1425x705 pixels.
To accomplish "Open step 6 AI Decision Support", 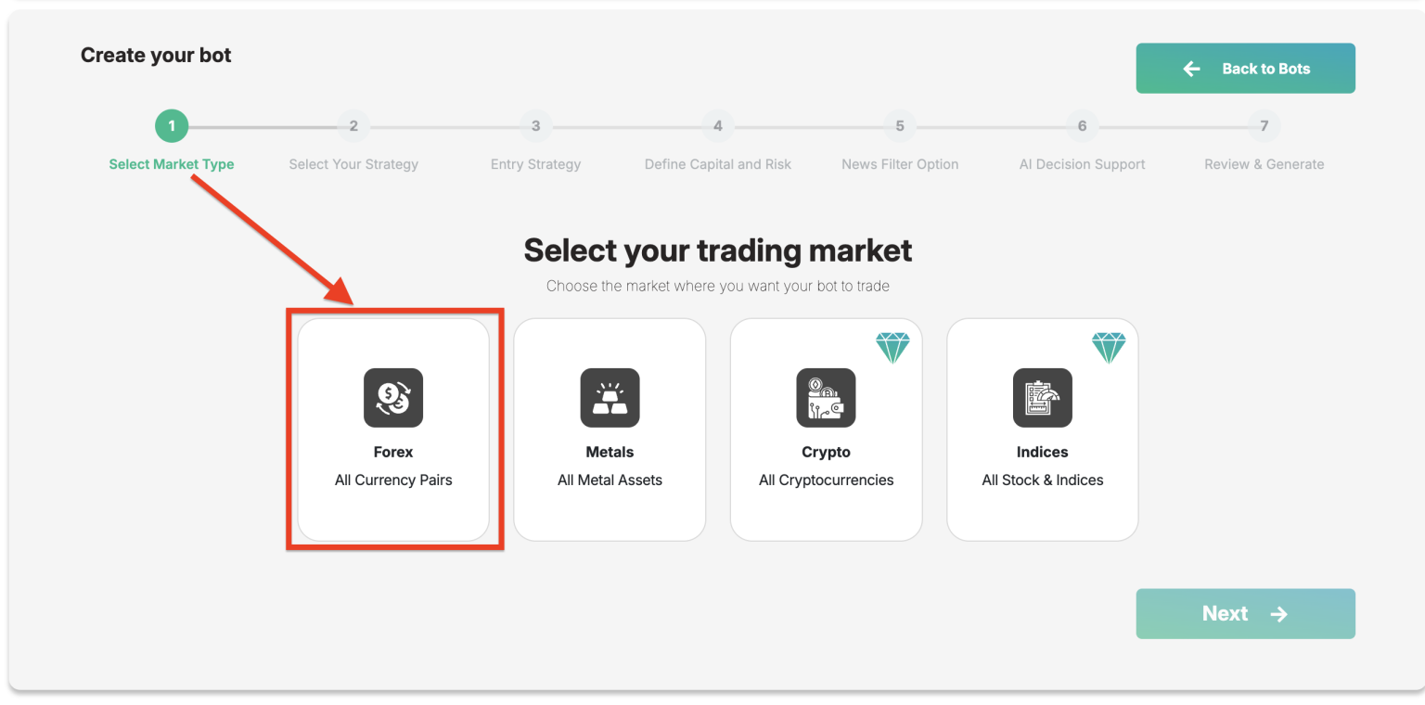I will 1082,126.
